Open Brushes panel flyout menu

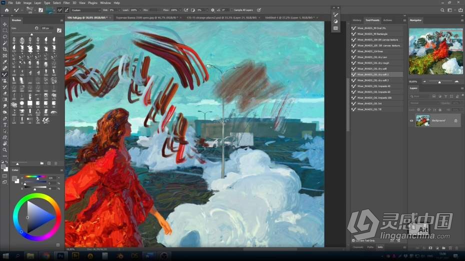61,20
